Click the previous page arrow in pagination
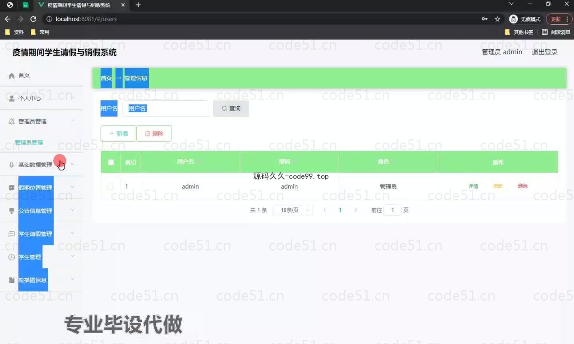The width and height of the screenshot is (574, 344). [325, 210]
